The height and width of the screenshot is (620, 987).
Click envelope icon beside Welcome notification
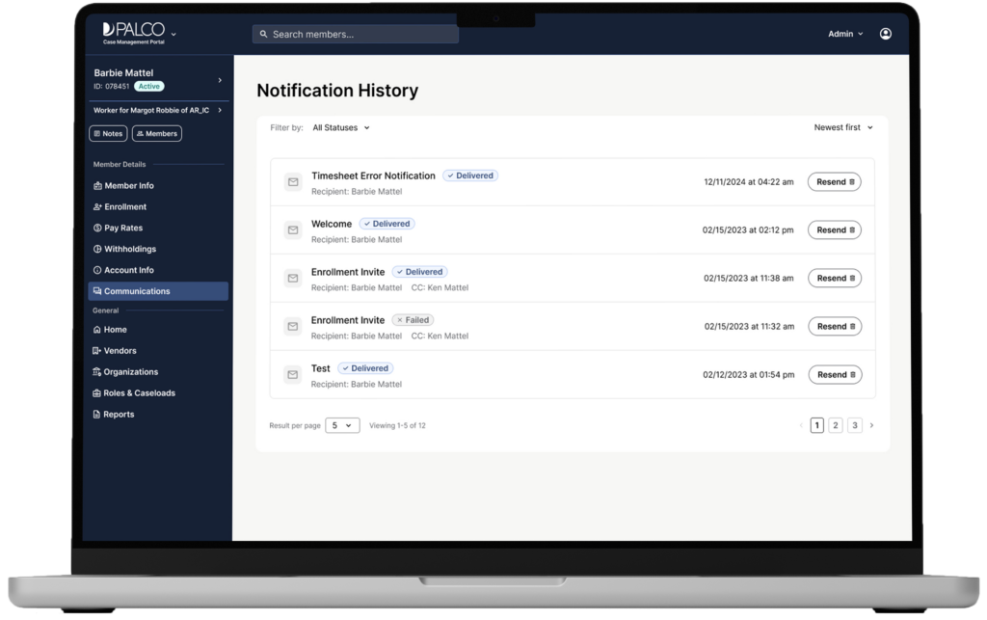click(x=293, y=230)
